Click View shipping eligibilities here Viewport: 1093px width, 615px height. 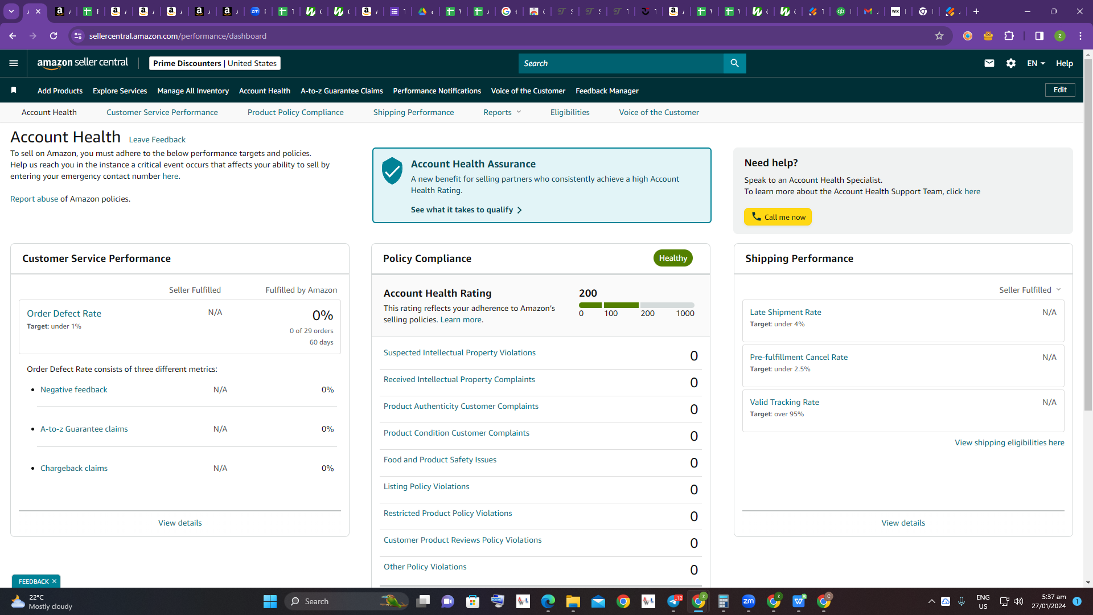[x=1009, y=443]
